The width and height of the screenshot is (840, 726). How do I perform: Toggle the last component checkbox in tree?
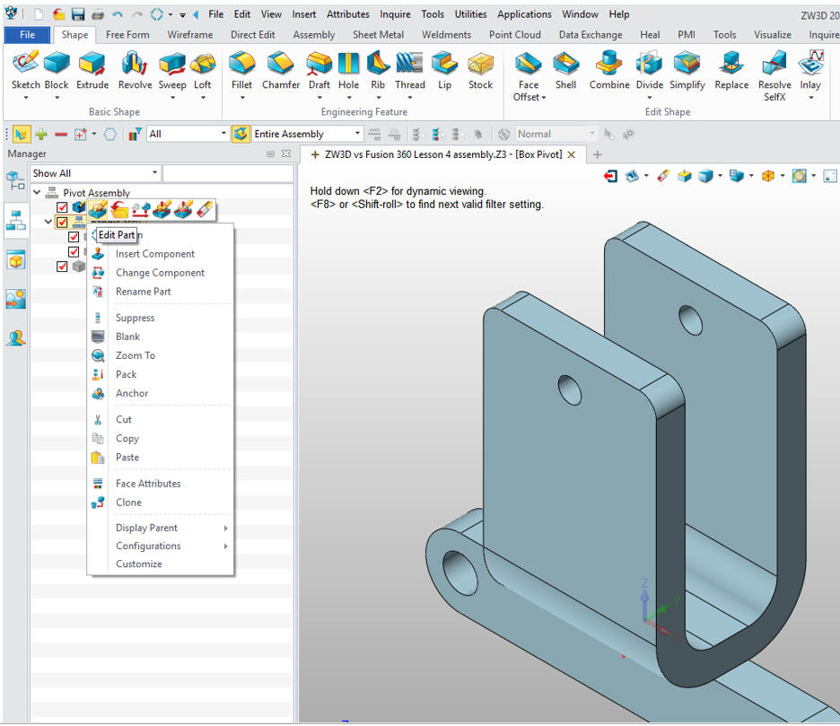click(x=62, y=267)
